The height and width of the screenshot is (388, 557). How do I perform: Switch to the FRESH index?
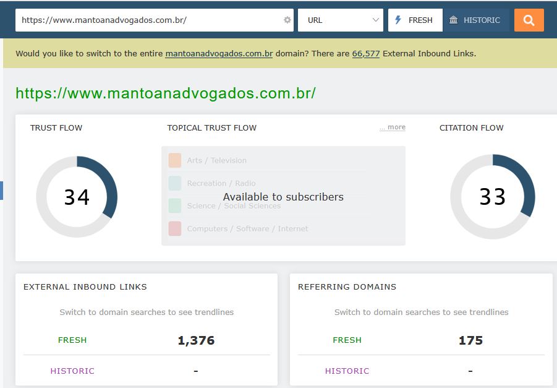coord(415,20)
